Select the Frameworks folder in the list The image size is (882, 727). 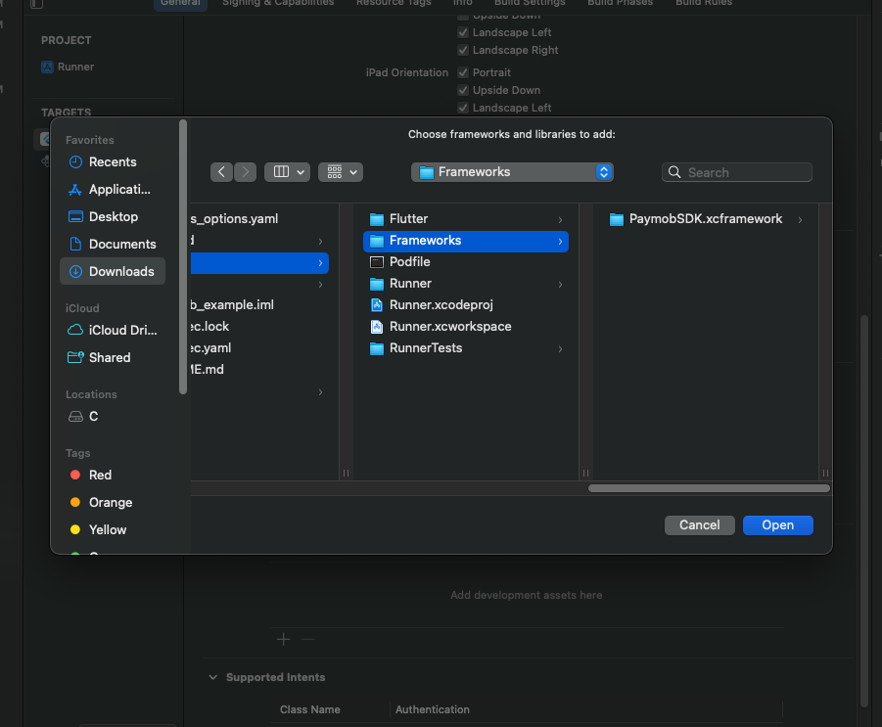tap(466, 241)
